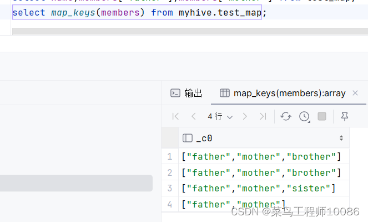Go to first page of results
368x222 pixels.
[x=175, y=116]
